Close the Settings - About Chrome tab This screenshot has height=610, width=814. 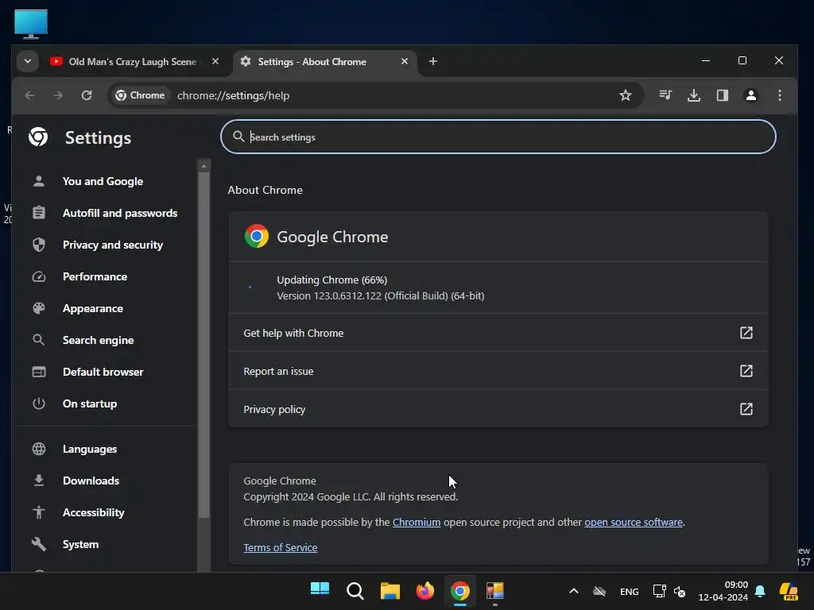click(405, 61)
